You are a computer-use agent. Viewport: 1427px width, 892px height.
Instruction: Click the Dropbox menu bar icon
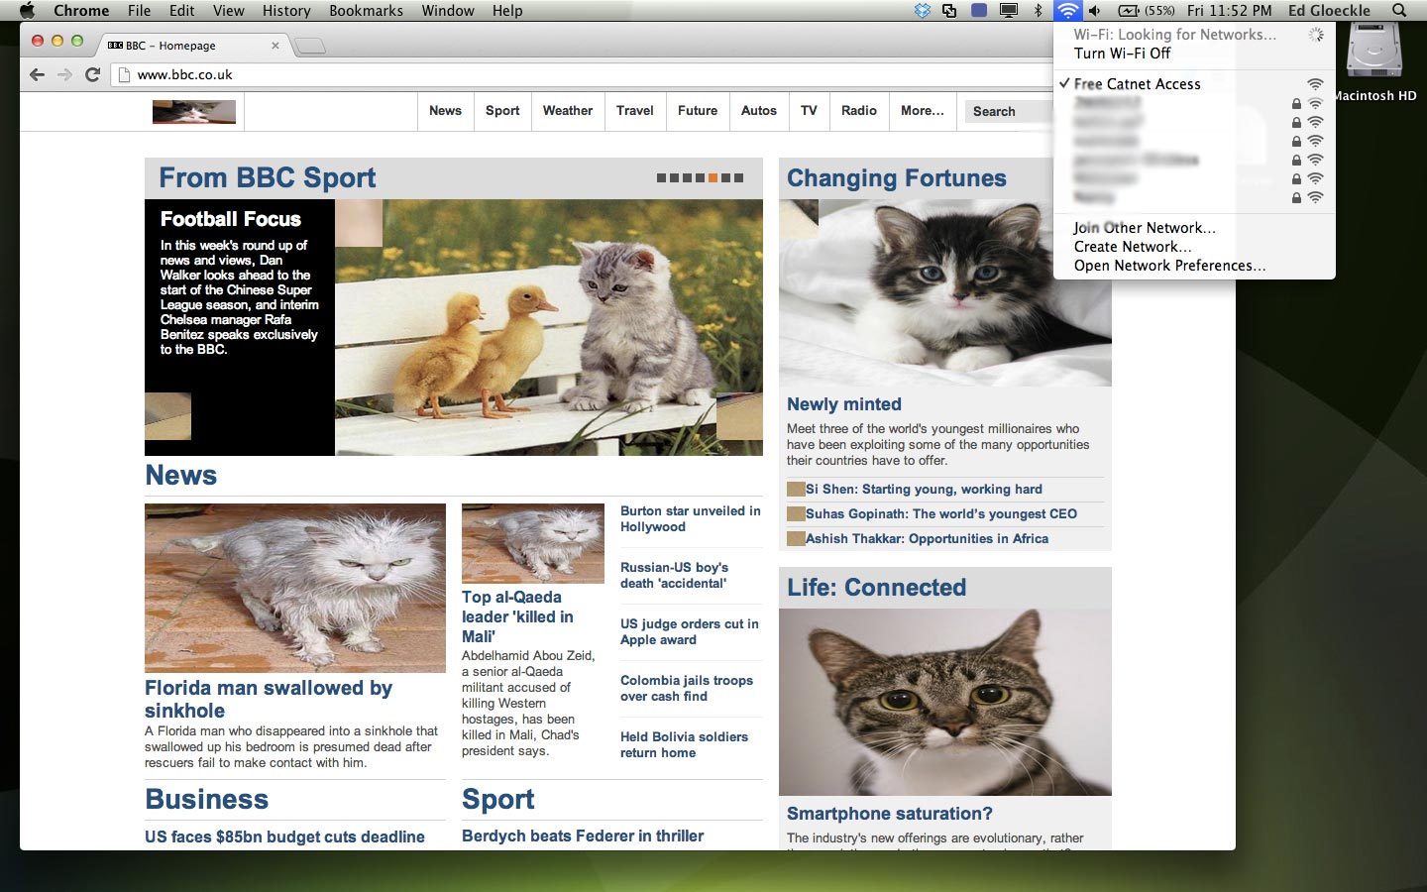click(923, 11)
